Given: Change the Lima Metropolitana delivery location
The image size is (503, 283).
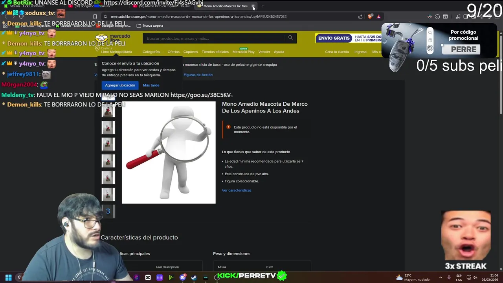Looking at the screenshot, I should [x=116, y=52].
